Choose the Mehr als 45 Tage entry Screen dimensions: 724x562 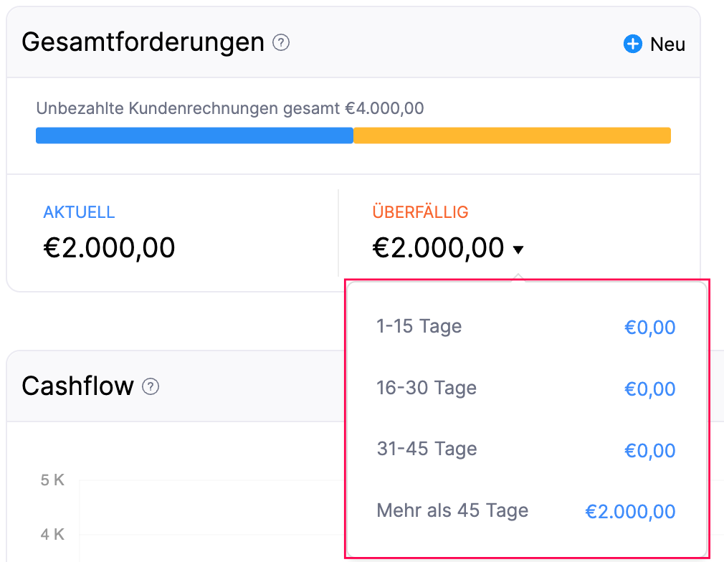[x=452, y=511]
